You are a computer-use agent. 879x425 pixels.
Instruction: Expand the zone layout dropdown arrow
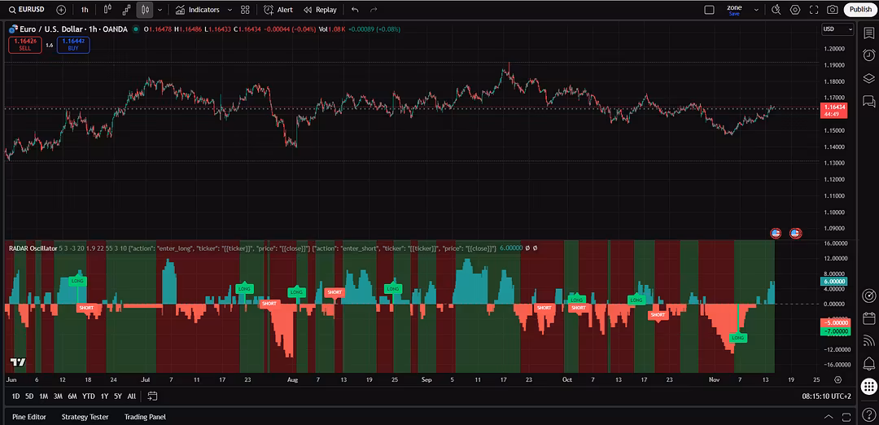[757, 10]
